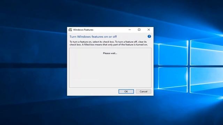This screenshot has width=223, height=125.
Task: Close the Windows Features dialog
Action: point(149,30)
